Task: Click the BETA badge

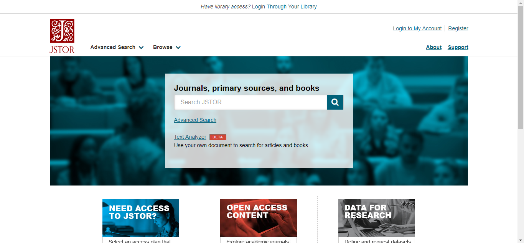Action: pos(218,137)
